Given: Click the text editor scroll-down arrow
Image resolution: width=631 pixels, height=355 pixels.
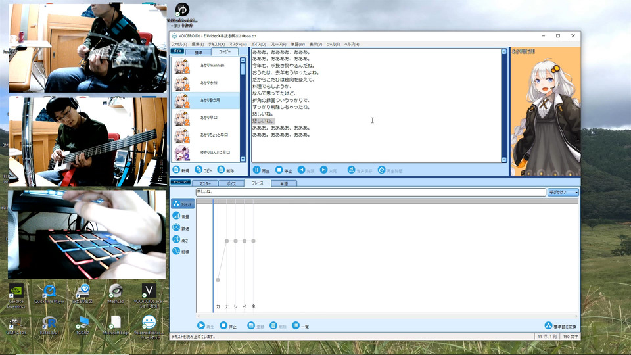Looking at the screenshot, I should click(x=504, y=160).
